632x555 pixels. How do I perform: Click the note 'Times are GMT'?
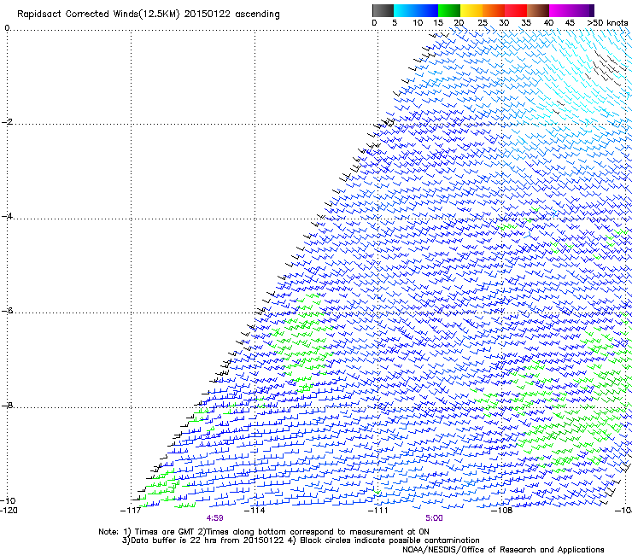pos(165,532)
